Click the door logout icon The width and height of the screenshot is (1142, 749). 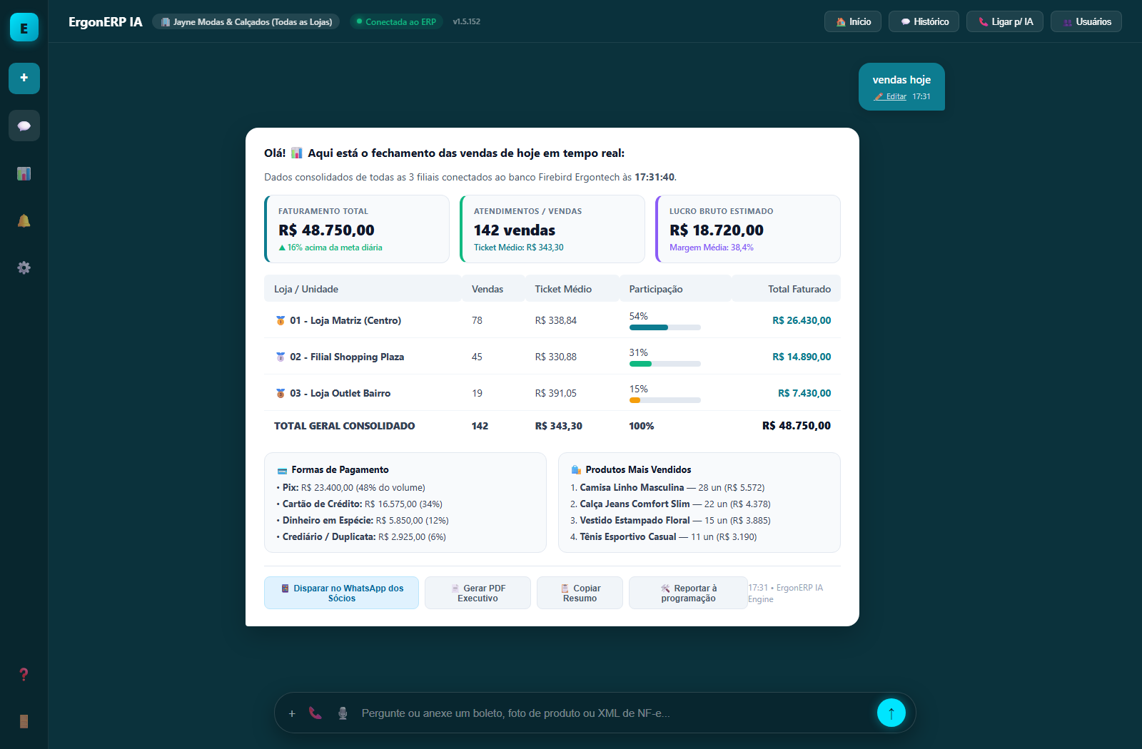tap(24, 721)
